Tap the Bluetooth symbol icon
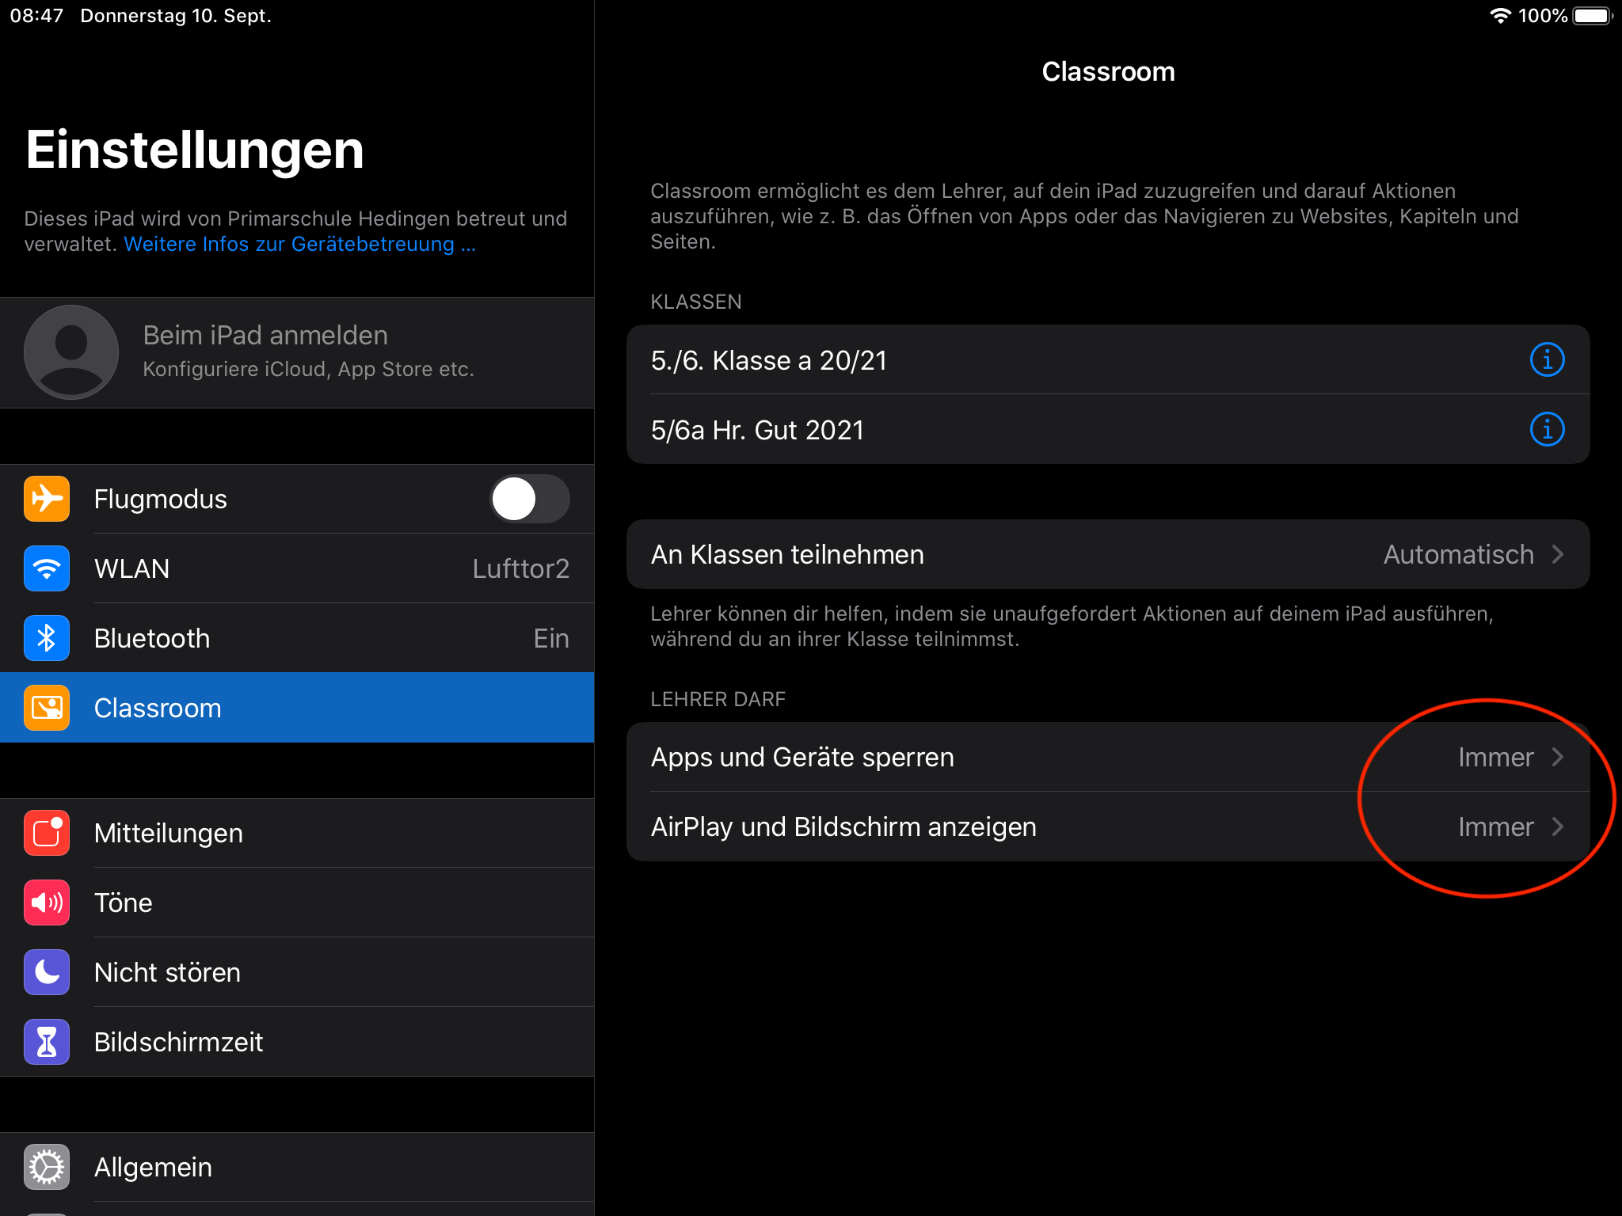 click(x=47, y=638)
